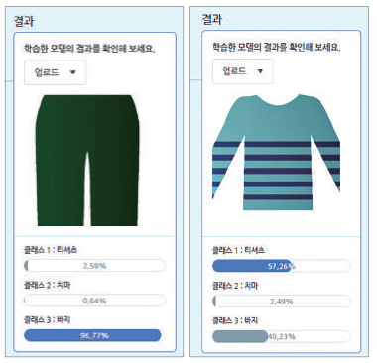The height and width of the screenshot is (363, 377).
Task: Select the green pants image
Action: [87, 161]
